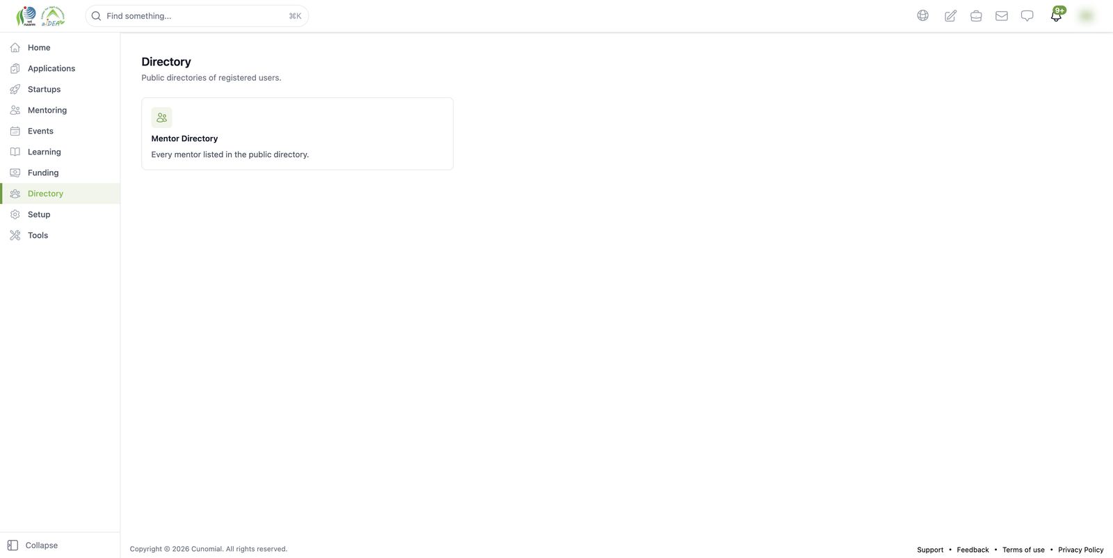Screen dimensions: 1113x558
Task: Select the Directory menu label
Action: [x=45, y=193]
